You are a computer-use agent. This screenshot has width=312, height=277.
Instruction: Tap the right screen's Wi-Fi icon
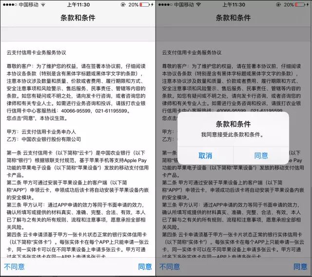(198, 4)
